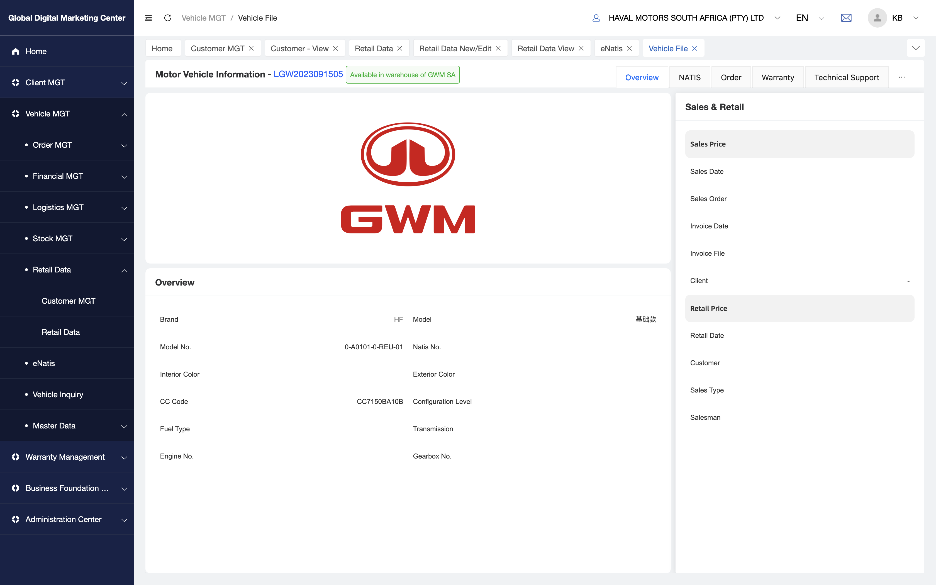Open more tabs ellipsis menu

pyautogui.click(x=901, y=77)
